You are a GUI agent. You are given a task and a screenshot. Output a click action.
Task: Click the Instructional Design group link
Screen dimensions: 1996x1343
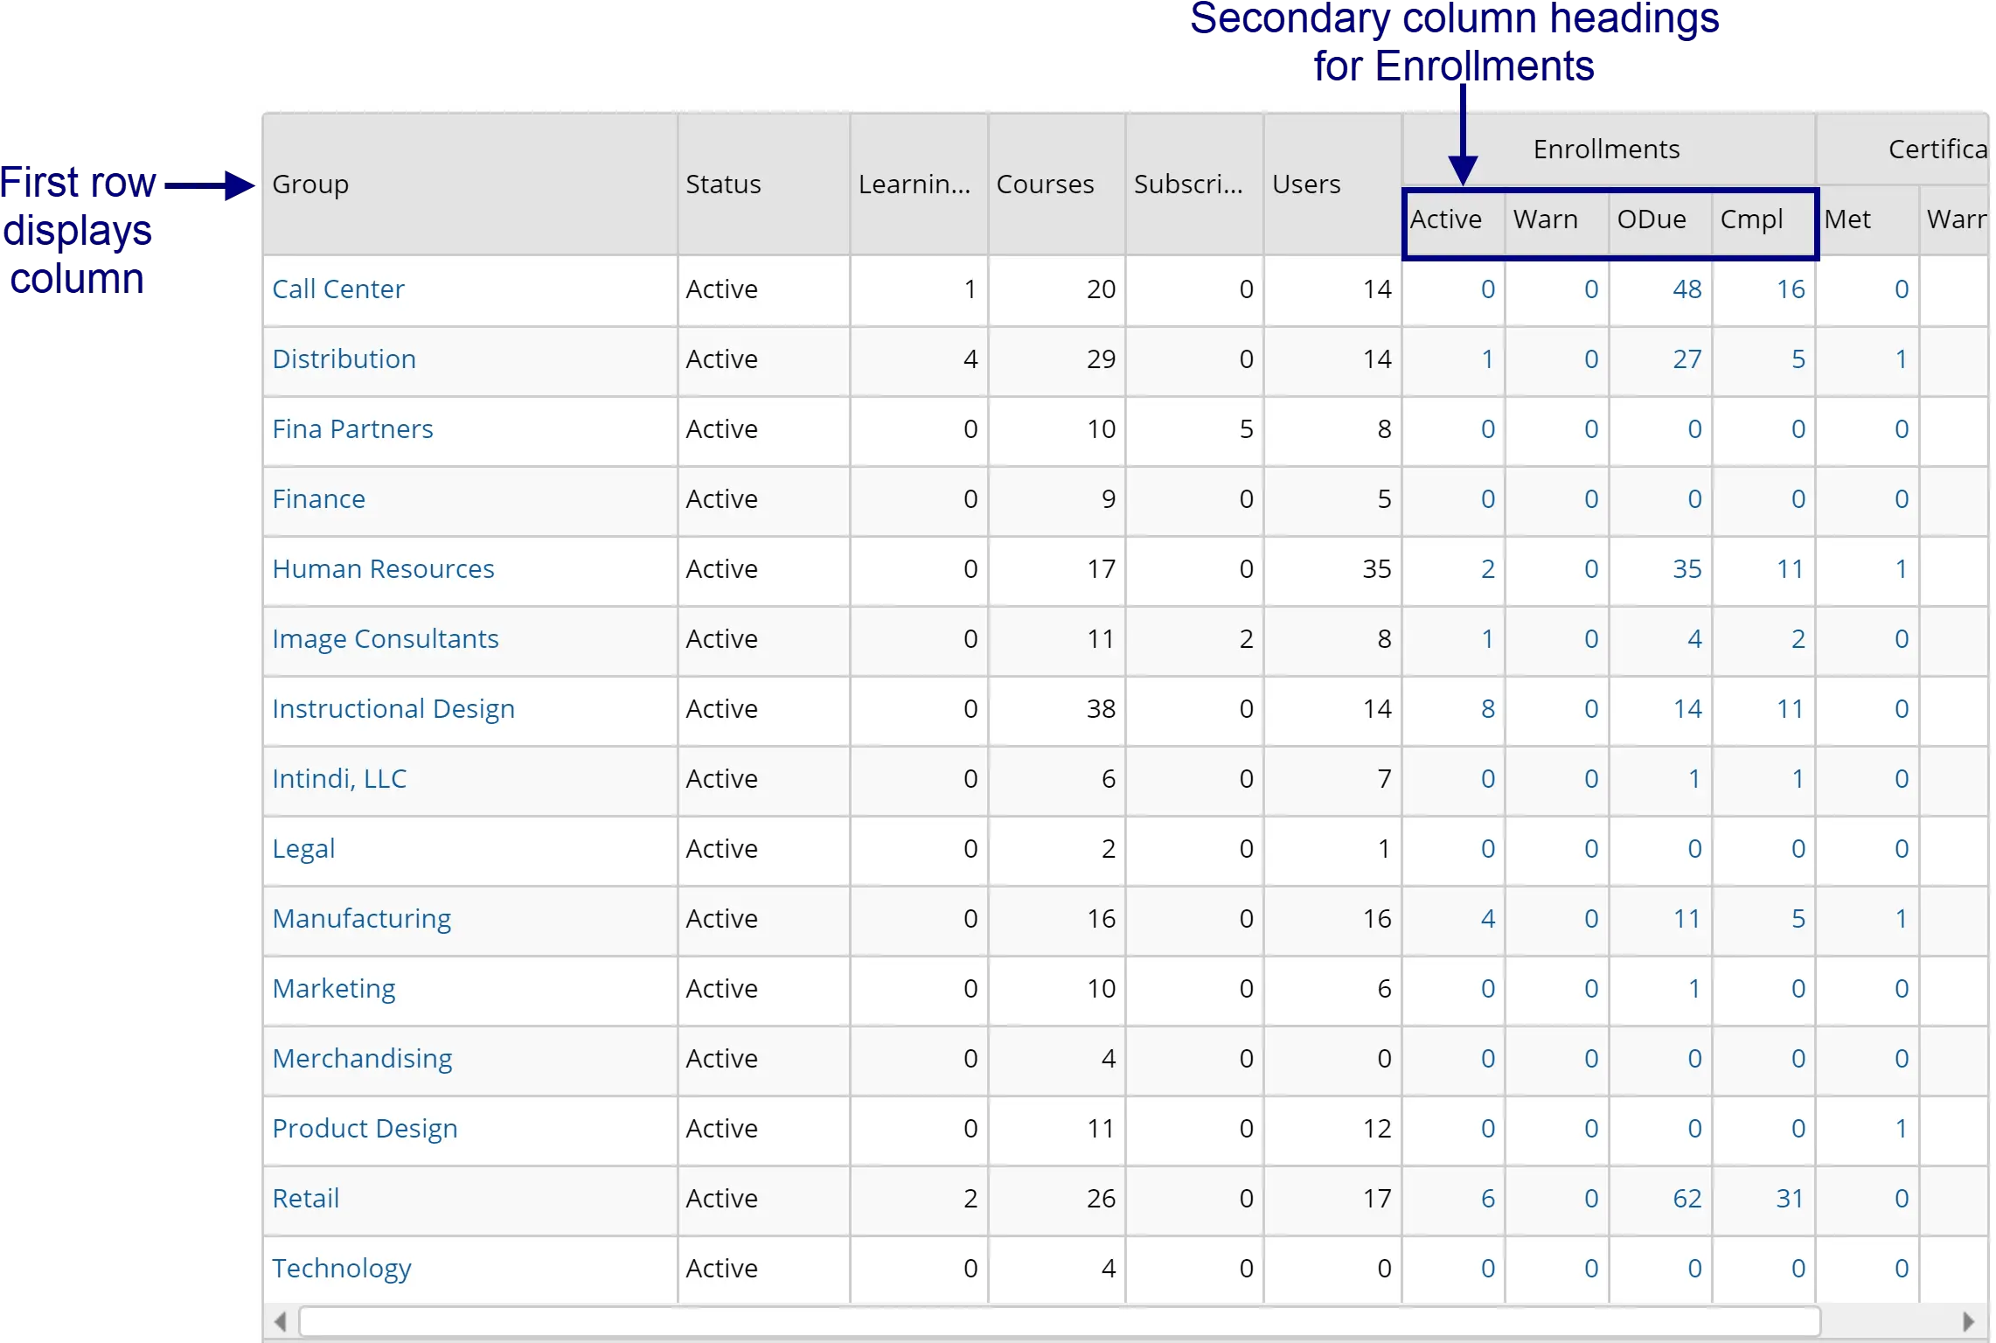(x=393, y=707)
